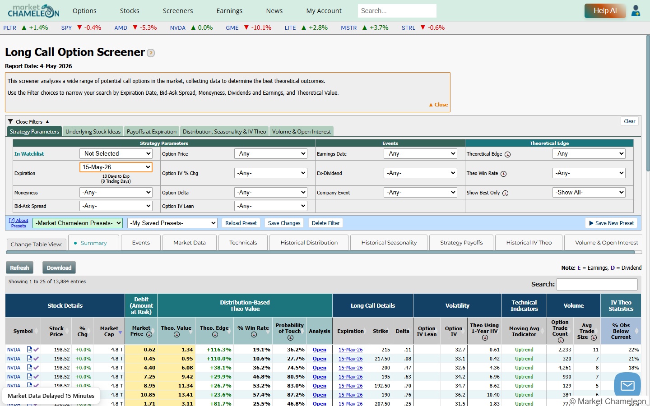This screenshot has height=406, width=650.
Task: Open the envelope contact chat icon
Action: coord(627,385)
